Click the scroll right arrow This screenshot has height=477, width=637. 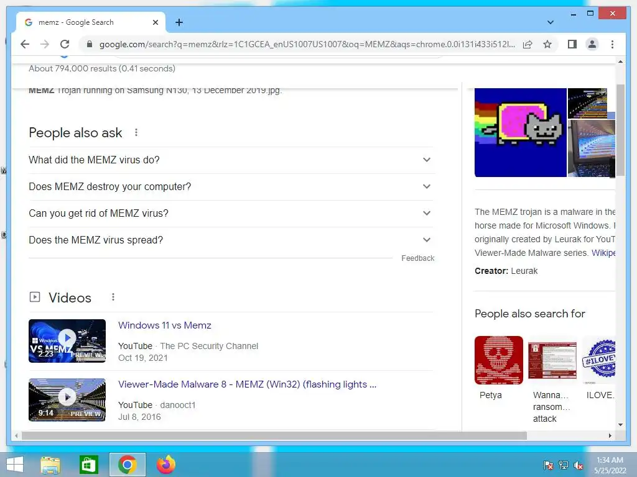click(x=610, y=435)
